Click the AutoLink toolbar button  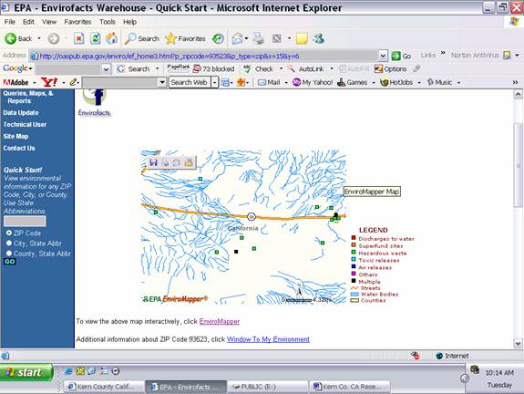(306, 69)
